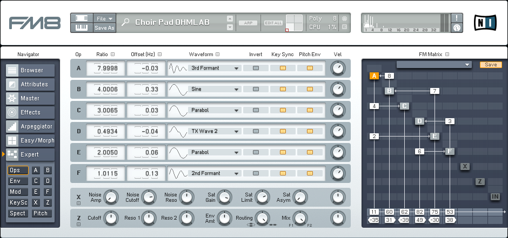Screen dimensions: 508x238
Task: Click the clock icon next to the level meter
Action: pos(457,28)
